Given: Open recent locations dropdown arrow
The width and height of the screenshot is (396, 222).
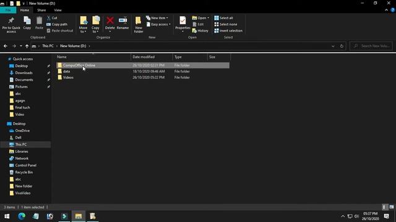Looking at the screenshot, I should click(21, 46).
